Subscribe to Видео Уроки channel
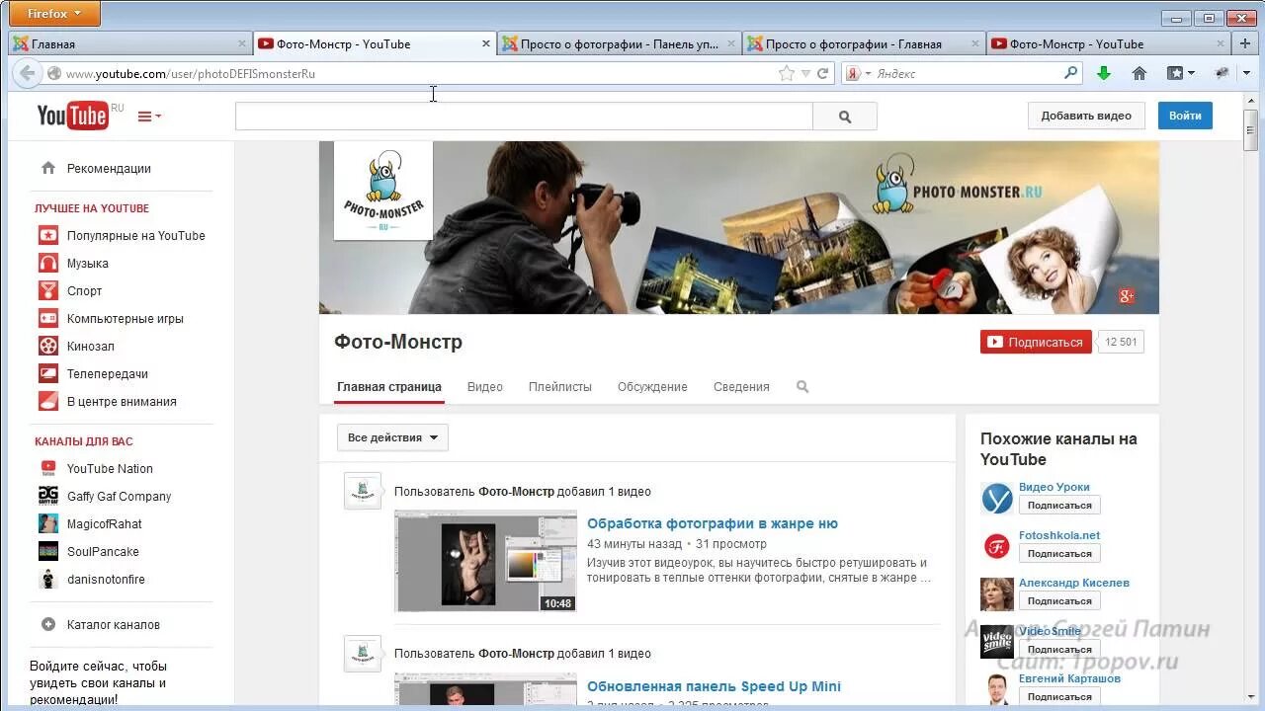1265x711 pixels. [x=1059, y=506]
